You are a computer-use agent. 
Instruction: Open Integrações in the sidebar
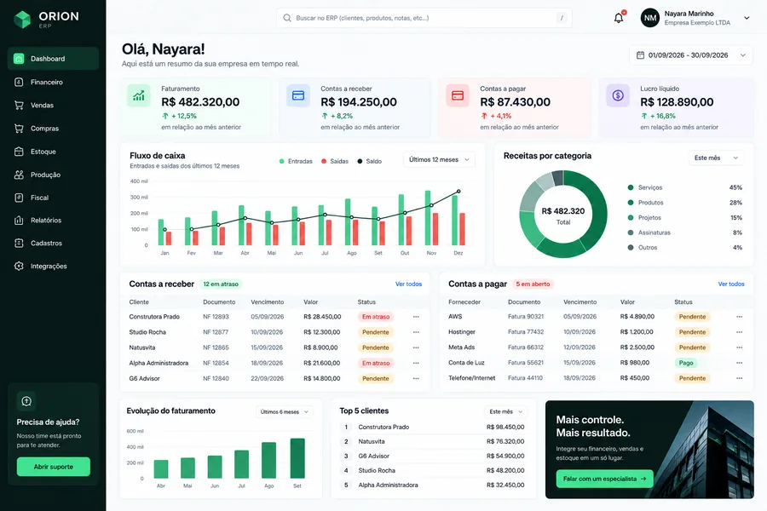click(x=53, y=267)
